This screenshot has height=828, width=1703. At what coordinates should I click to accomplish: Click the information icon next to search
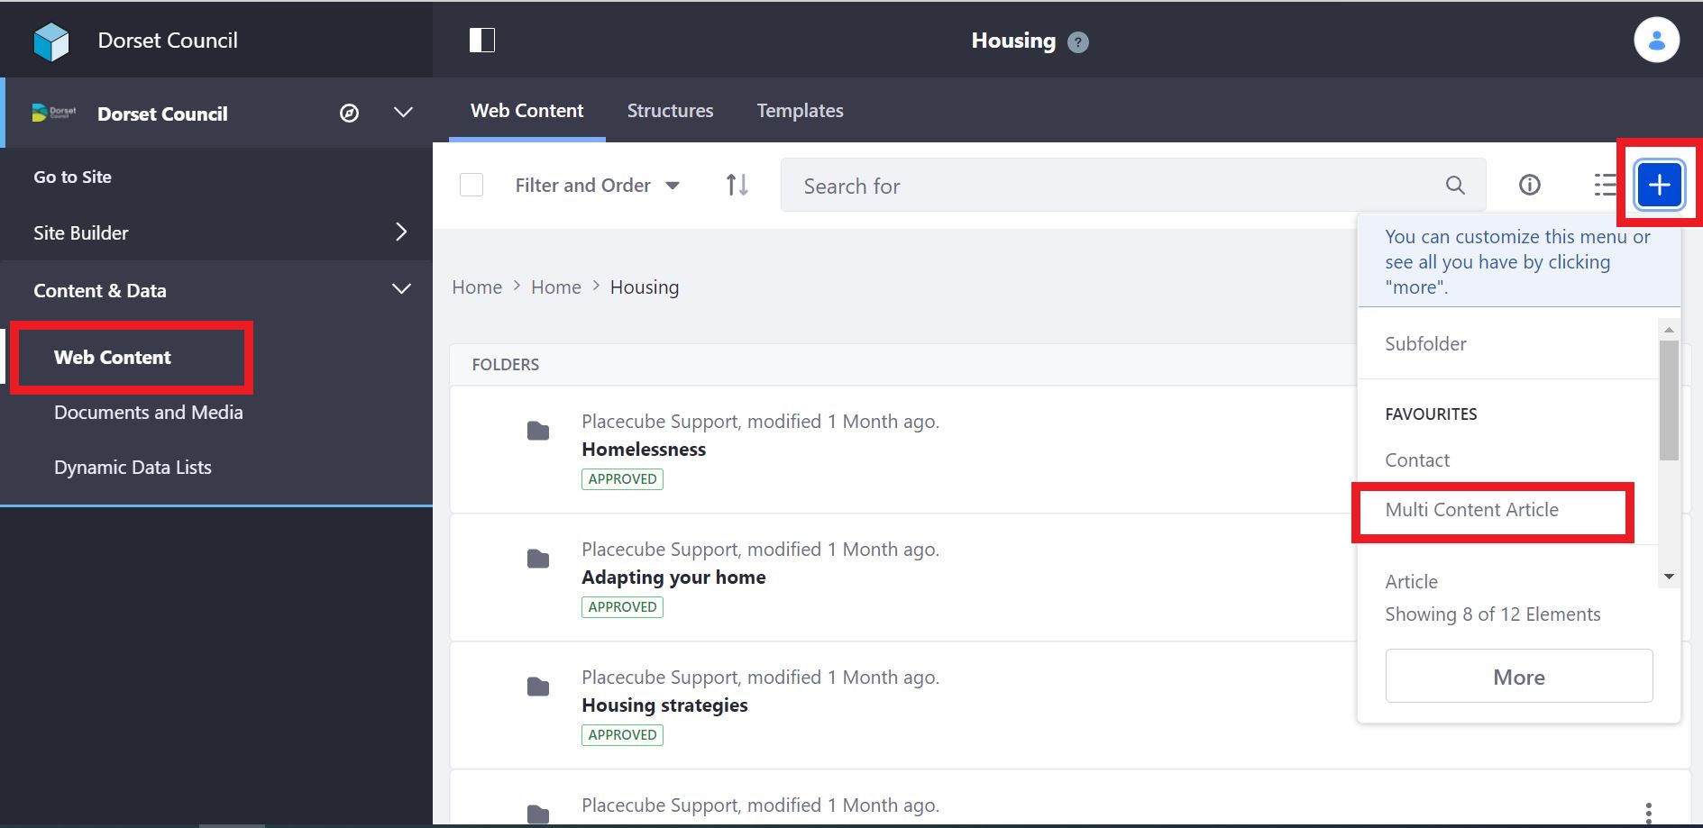[x=1529, y=185]
